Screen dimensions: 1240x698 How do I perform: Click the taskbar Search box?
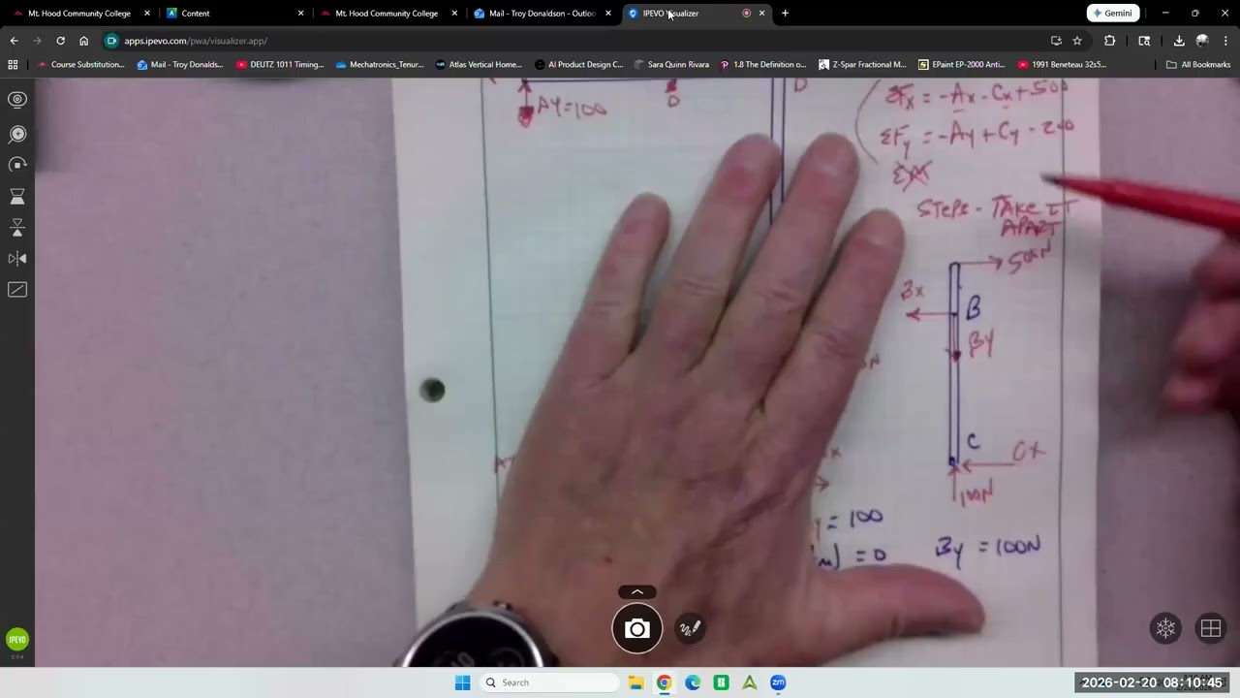[x=549, y=682]
